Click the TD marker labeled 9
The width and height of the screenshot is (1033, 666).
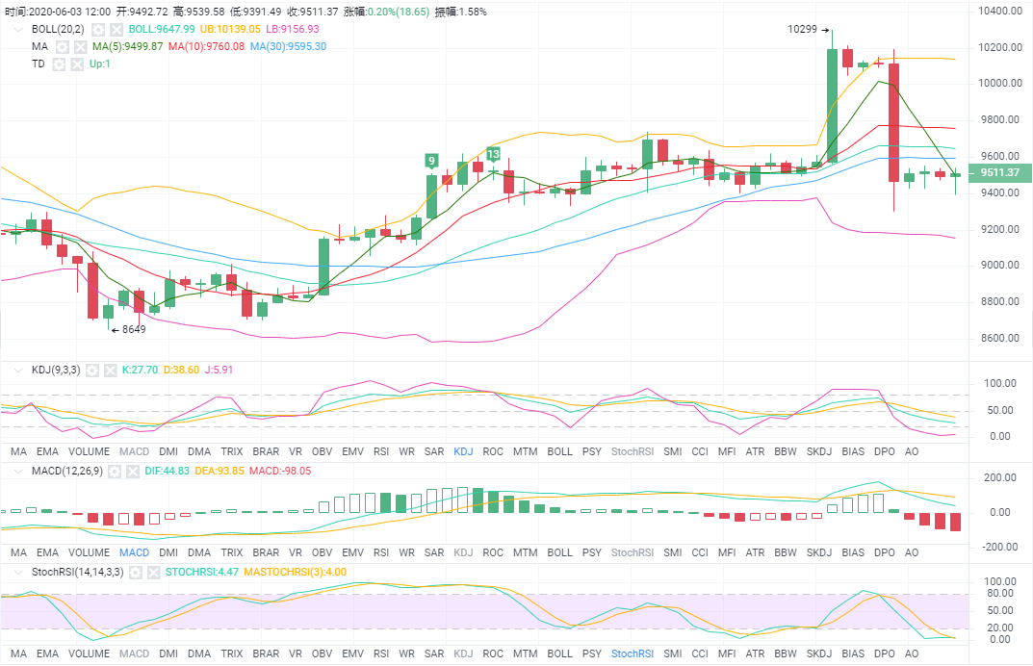432,160
